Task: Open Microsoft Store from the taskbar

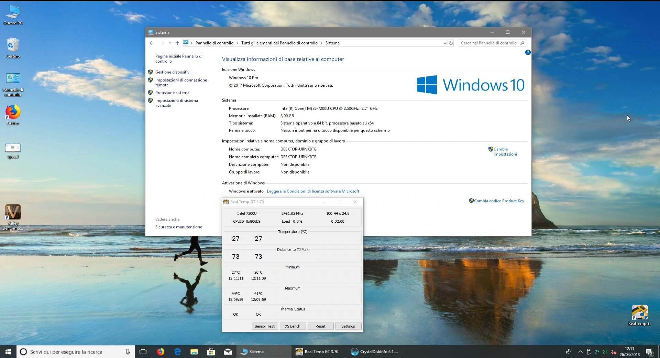Action: tap(211, 351)
